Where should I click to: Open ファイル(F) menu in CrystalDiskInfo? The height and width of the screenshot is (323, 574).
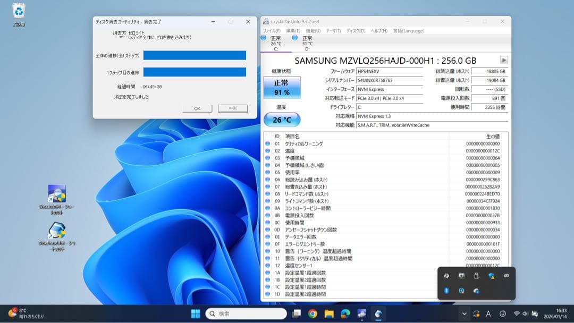272,31
